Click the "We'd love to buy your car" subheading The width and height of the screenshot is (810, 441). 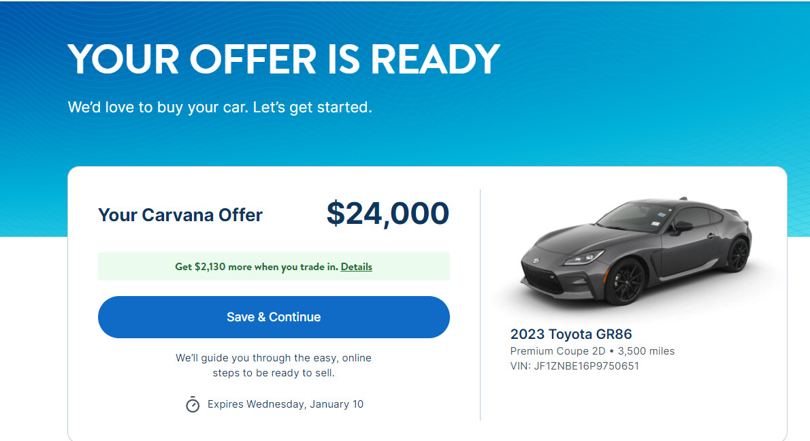click(x=220, y=108)
